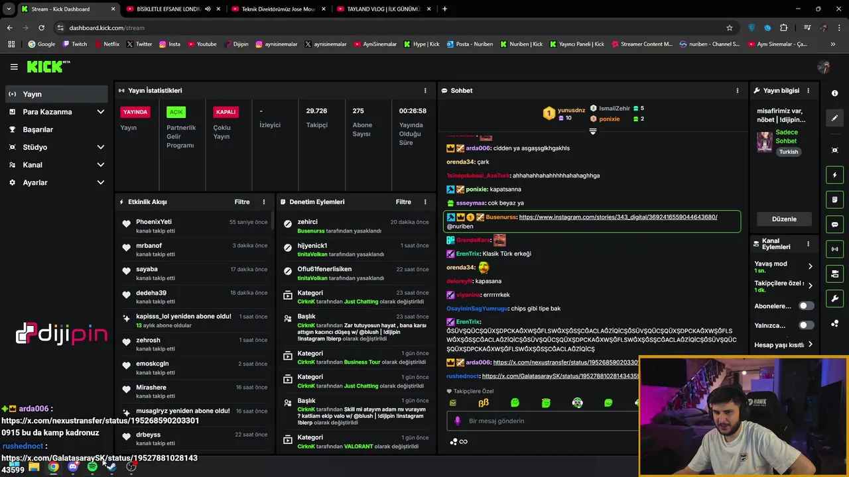849x477 pixels.
Task: Open Denetim Eylemleri three-dot options
Action: [x=425, y=201]
